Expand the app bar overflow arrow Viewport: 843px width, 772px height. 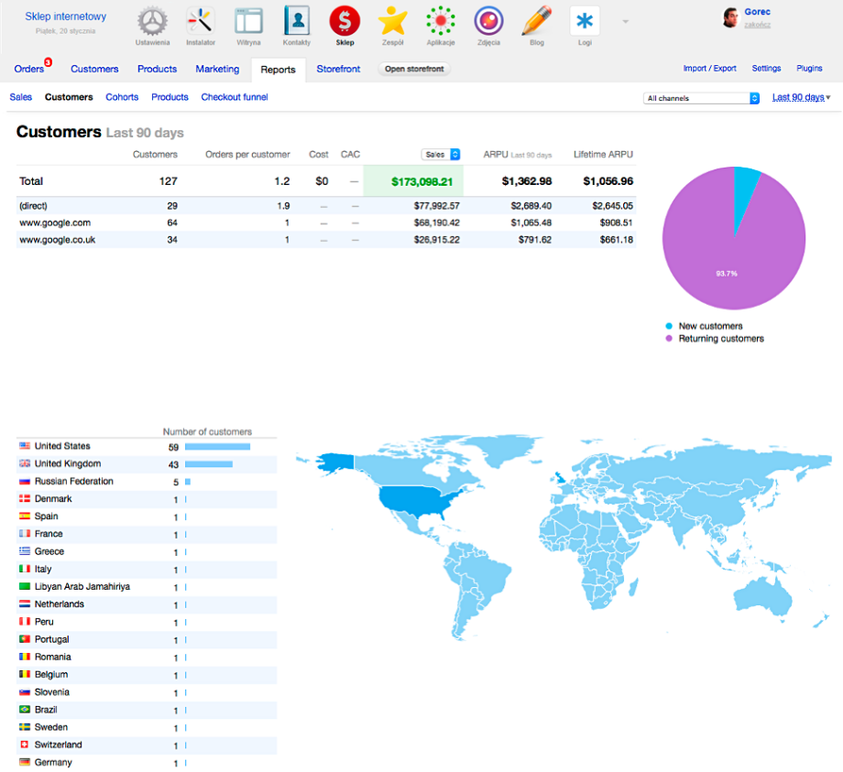[x=626, y=21]
